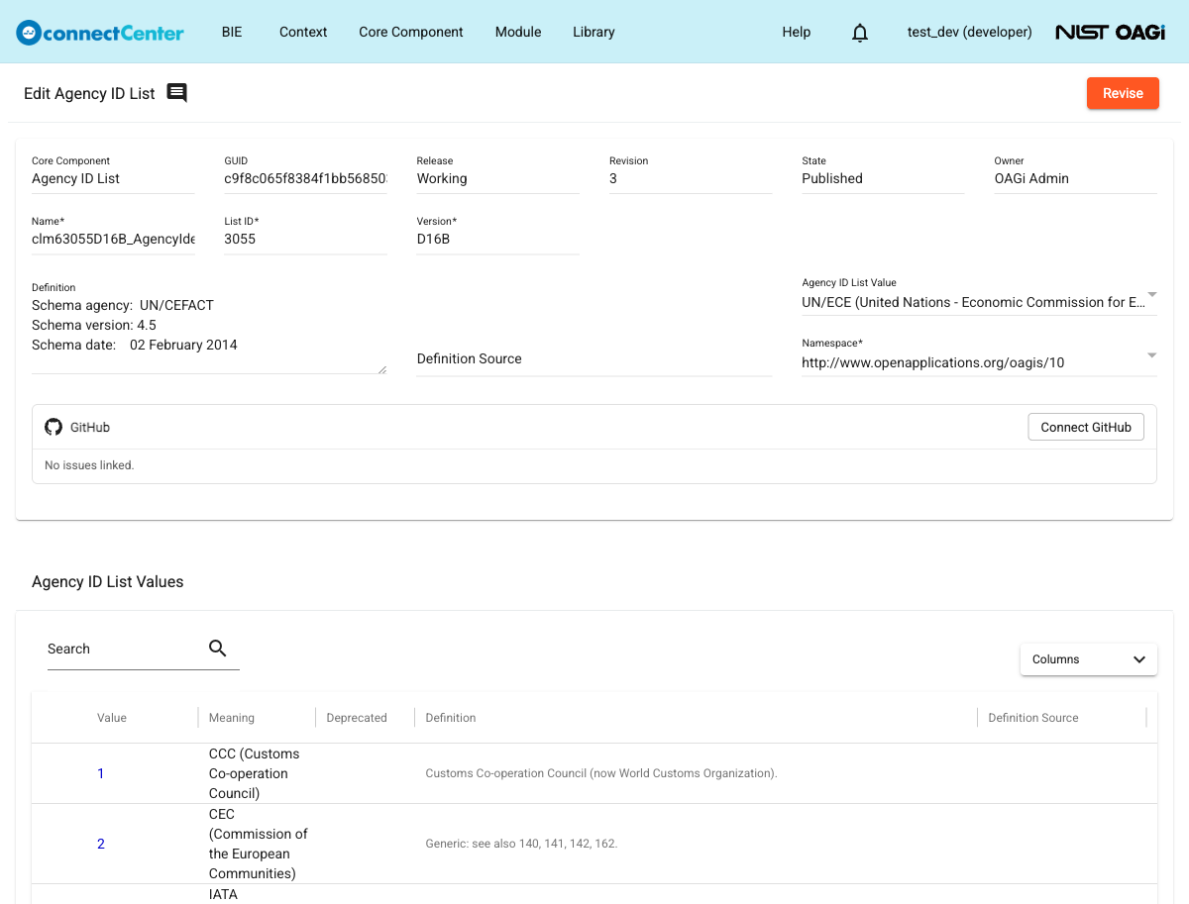Click the Definition Source field

594,358
